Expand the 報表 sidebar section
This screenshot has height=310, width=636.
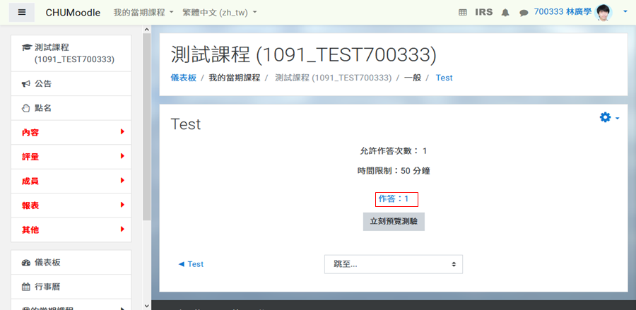pos(71,205)
